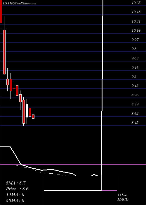
Task: Click the 10.48 price axis label
Action: click(136, 12)
